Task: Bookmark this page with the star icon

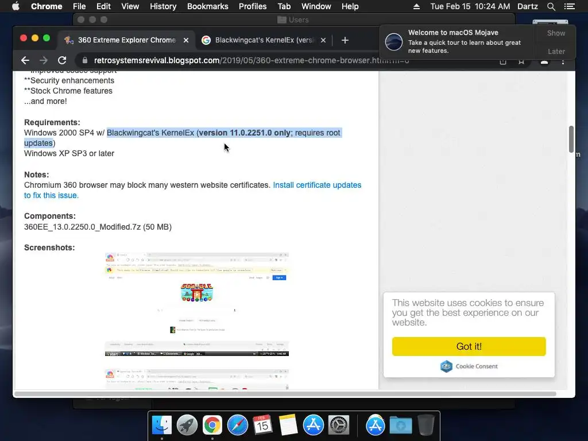Action: (521, 61)
